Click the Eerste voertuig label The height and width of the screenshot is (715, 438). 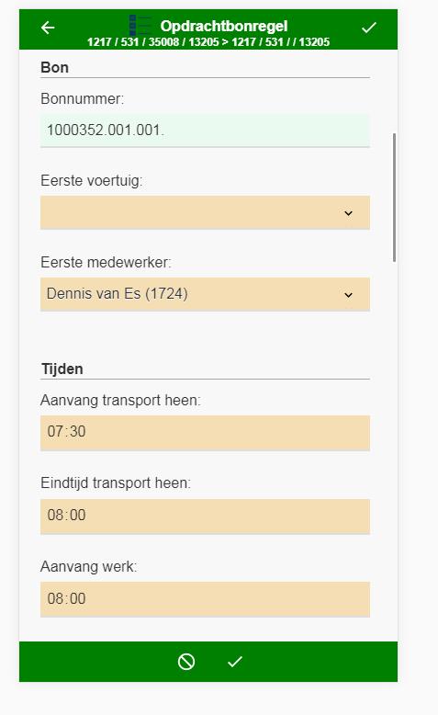coord(92,180)
